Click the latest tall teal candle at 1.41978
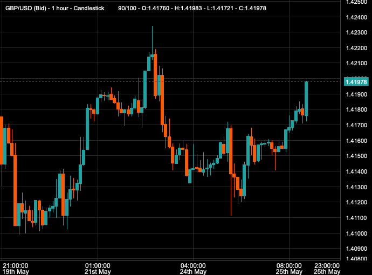The height and width of the screenshot is (275, 372). pos(306,99)
